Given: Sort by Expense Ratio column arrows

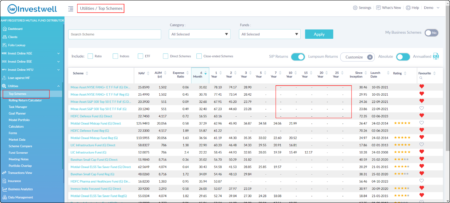Looking at the screenshot, I should [x=188, y=73].
